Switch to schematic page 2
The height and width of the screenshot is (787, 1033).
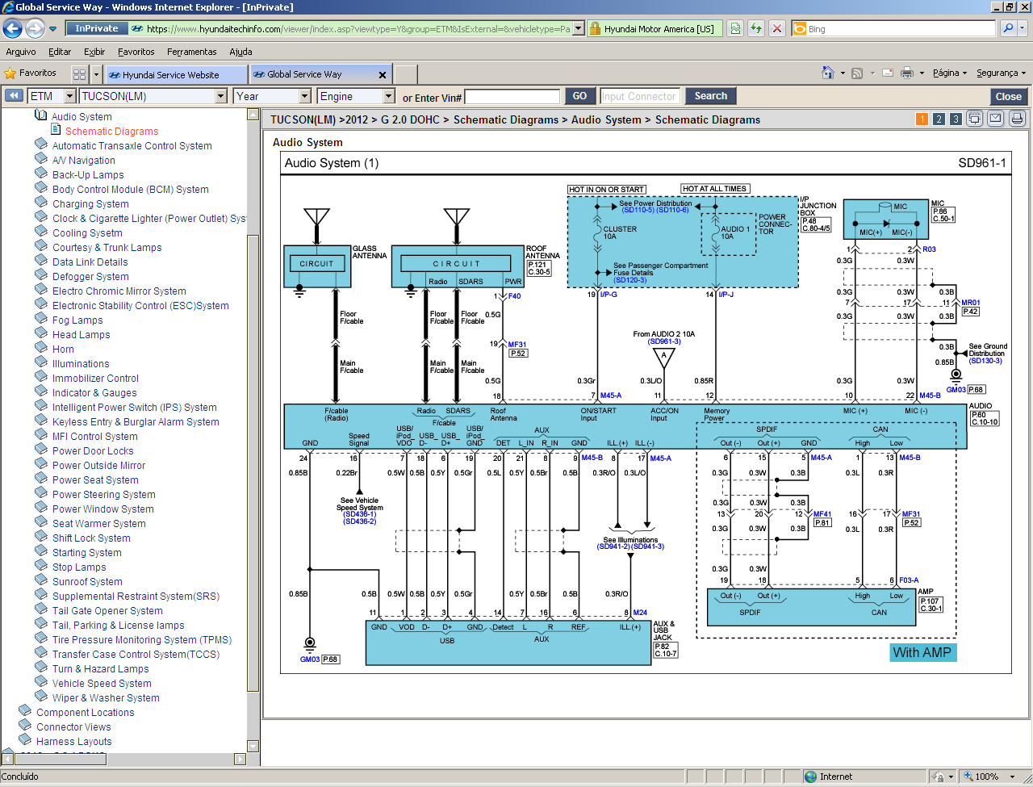click(939, 119)
